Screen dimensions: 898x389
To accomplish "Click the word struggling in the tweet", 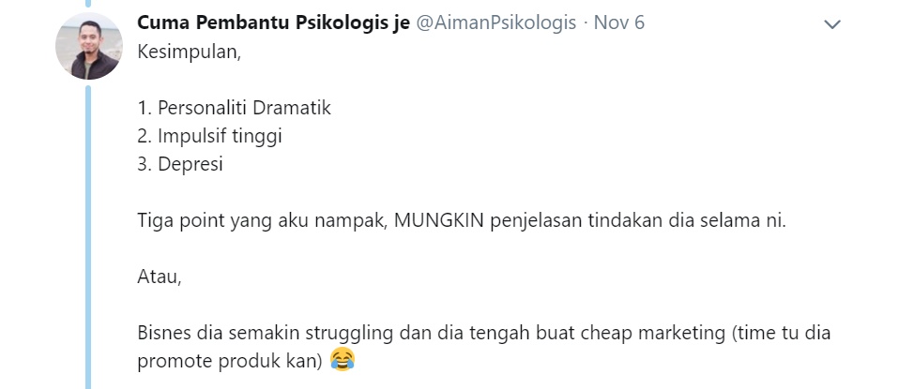I will click(x=349, y=334).
